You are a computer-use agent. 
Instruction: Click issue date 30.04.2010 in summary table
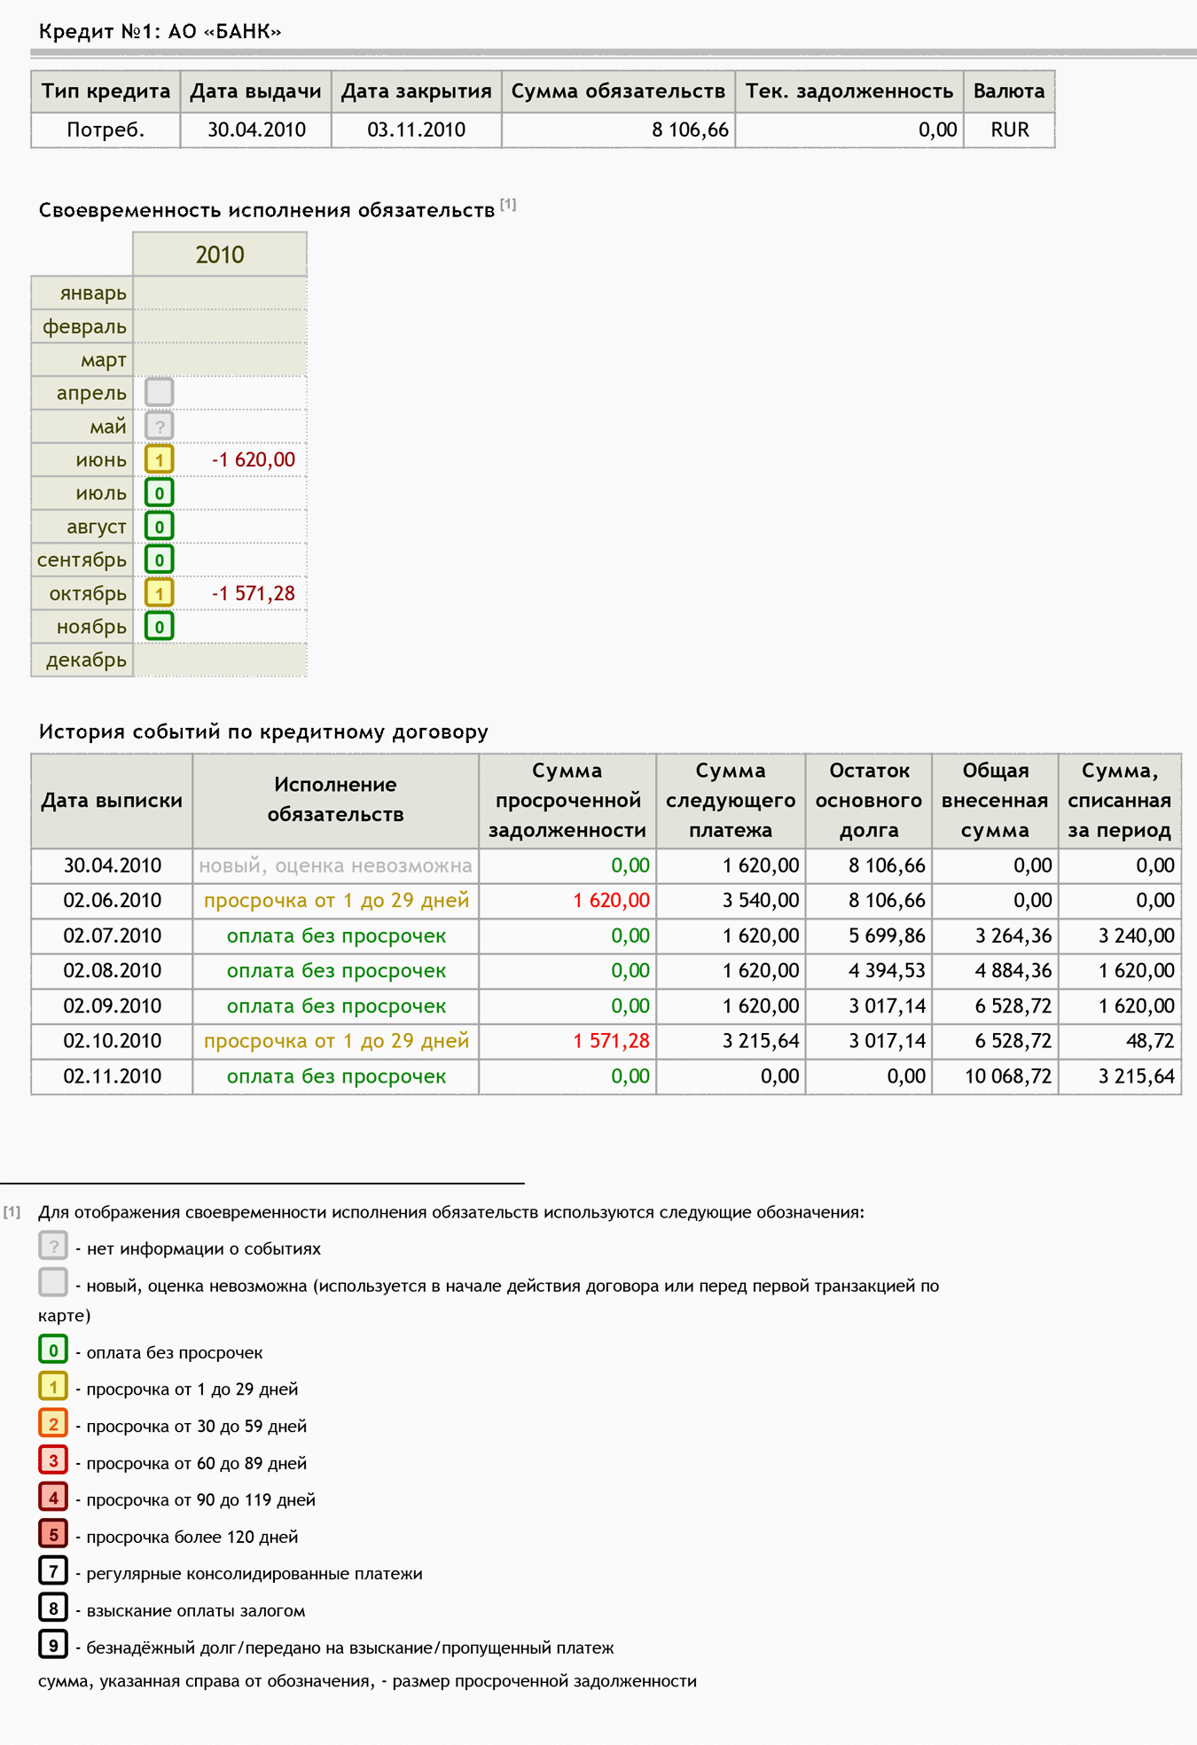coord(256,130)
